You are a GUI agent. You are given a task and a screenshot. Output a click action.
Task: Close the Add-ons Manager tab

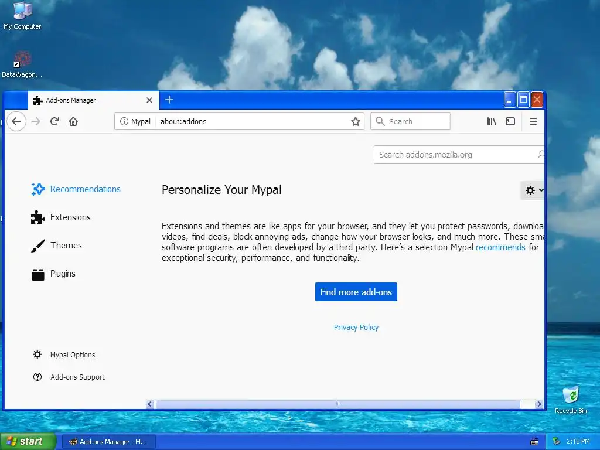[x=149, y=100]
